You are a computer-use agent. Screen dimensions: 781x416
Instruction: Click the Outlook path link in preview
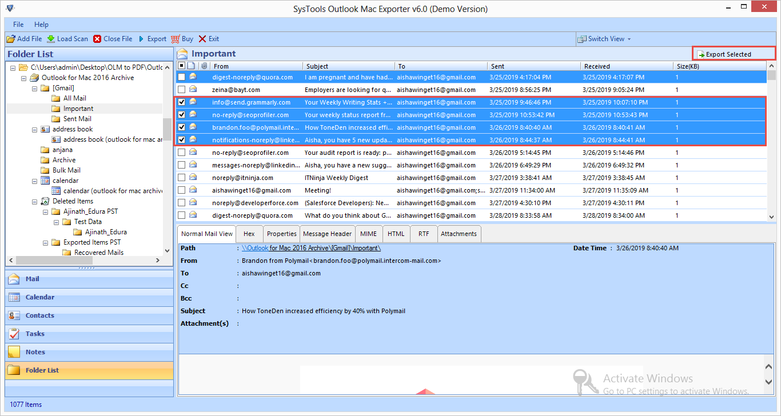pyautogui.click(x=311, y=248)
